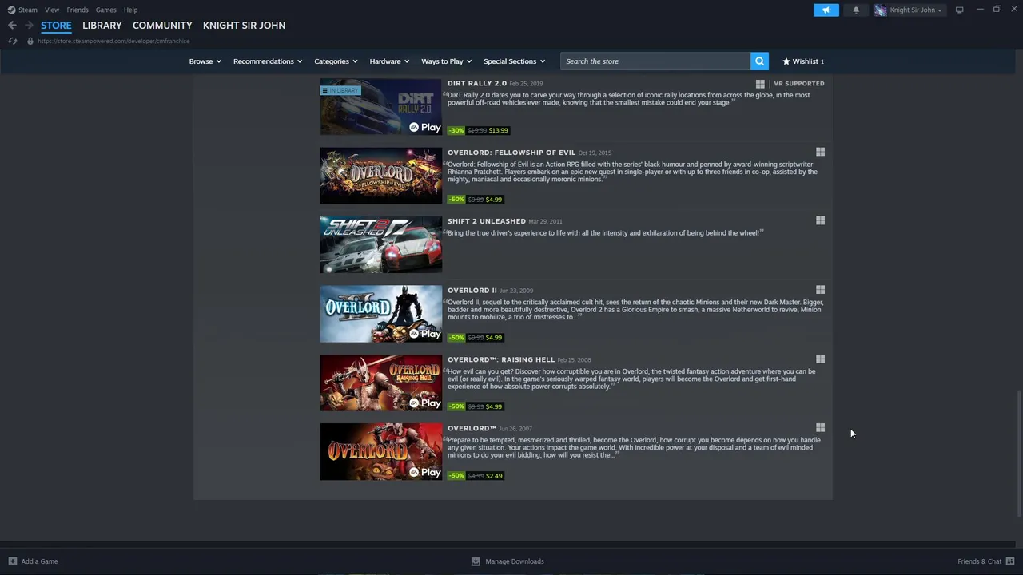Open the Games menu

click(105, 10)
